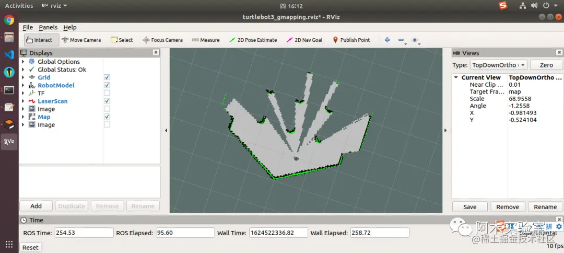Expand the Map display properties

23,117
